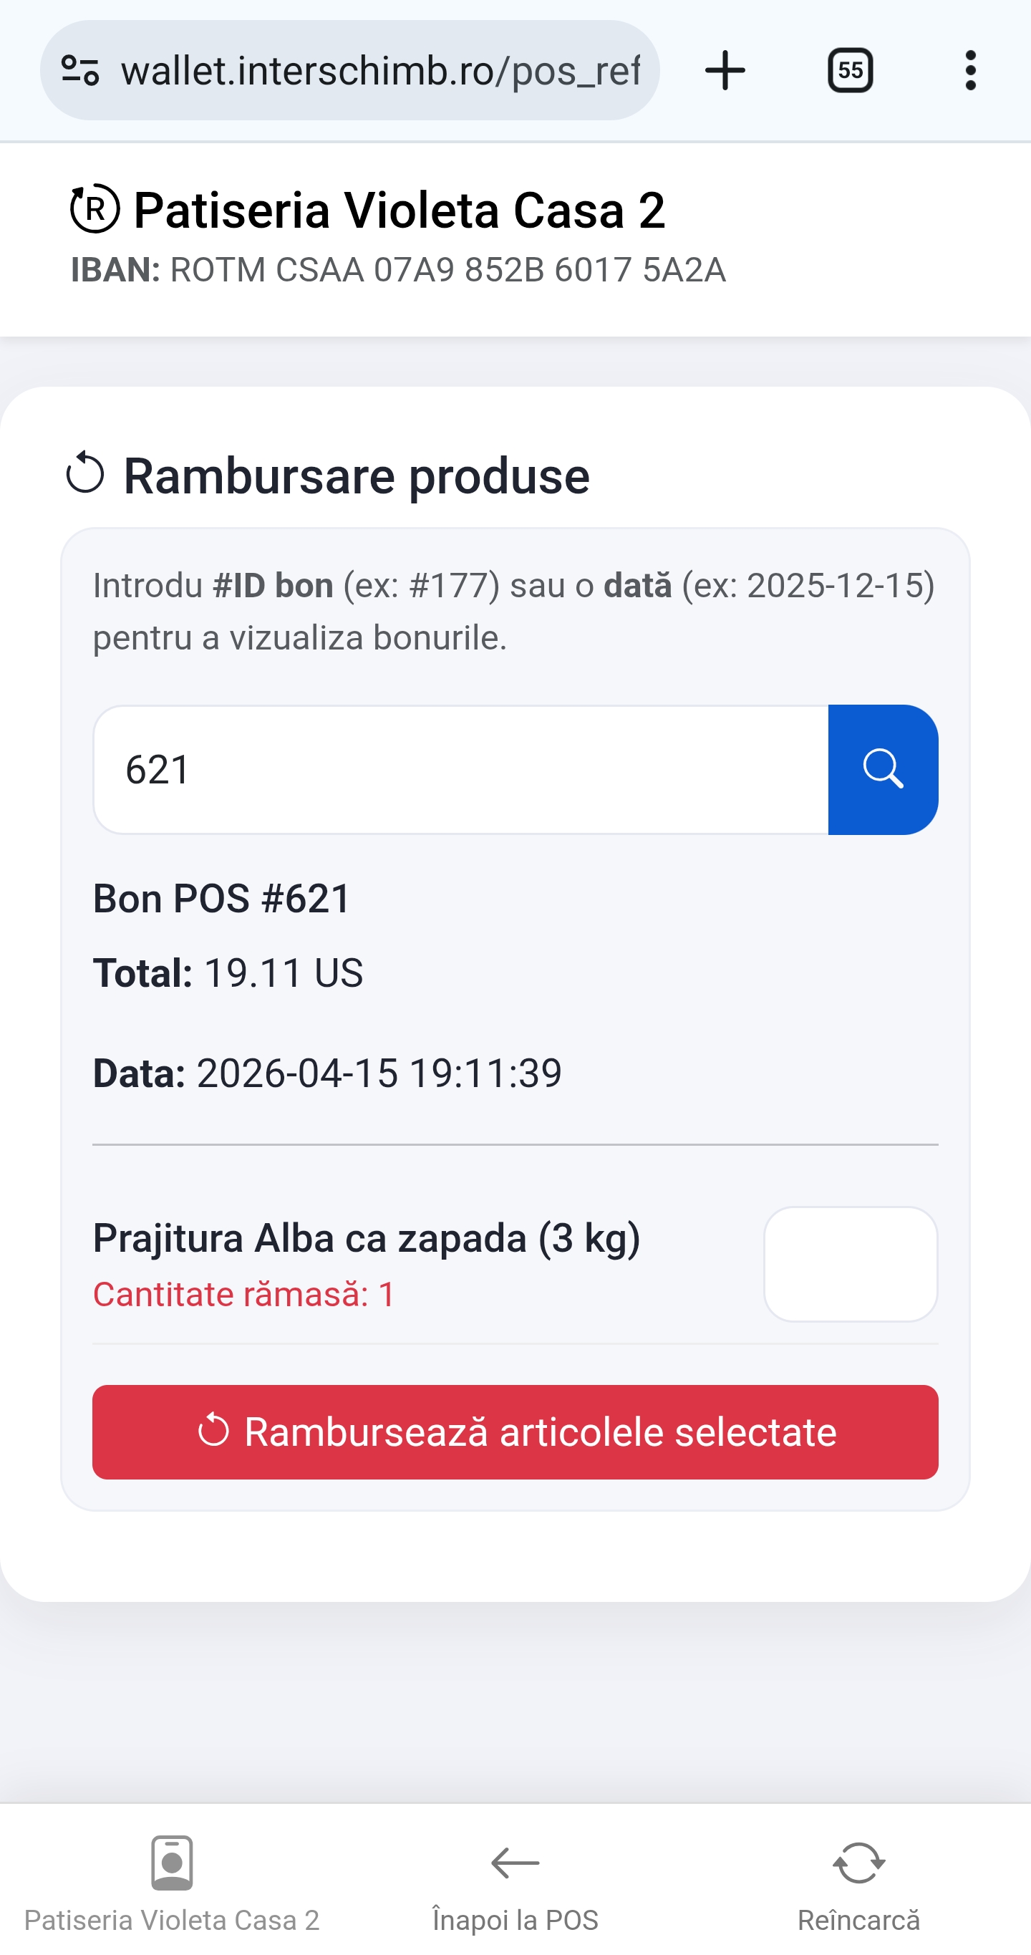Tap the Prajitura Alba ca zapada item
1031x1955 pixels.
click(x=367, y=1238)
